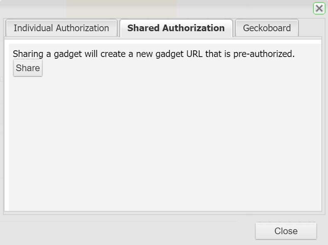Click the dialog footer left of Close

[x=125, y=231]
